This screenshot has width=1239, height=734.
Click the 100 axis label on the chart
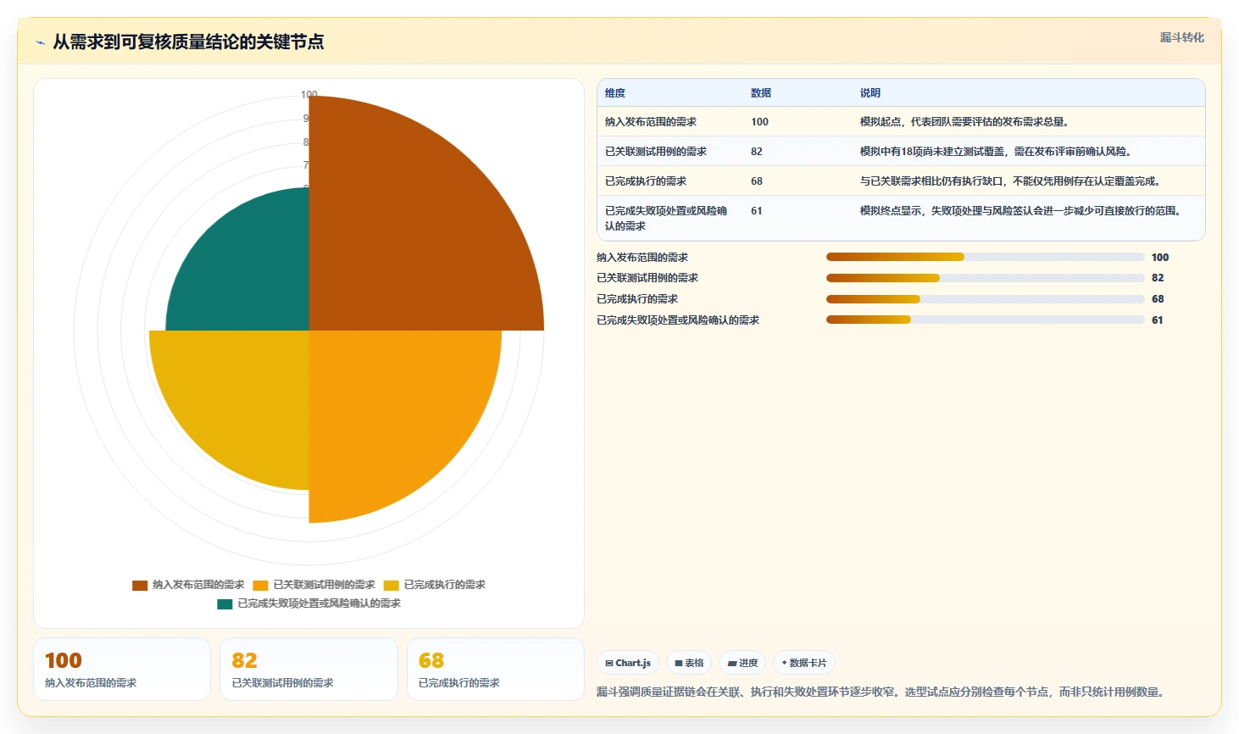[x=308, y=95]
